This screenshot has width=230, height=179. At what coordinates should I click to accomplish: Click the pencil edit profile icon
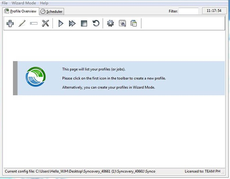(x=22, y=23)
